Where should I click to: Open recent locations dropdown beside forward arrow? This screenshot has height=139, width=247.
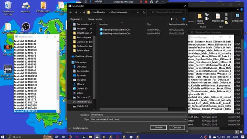pos(80,12)
